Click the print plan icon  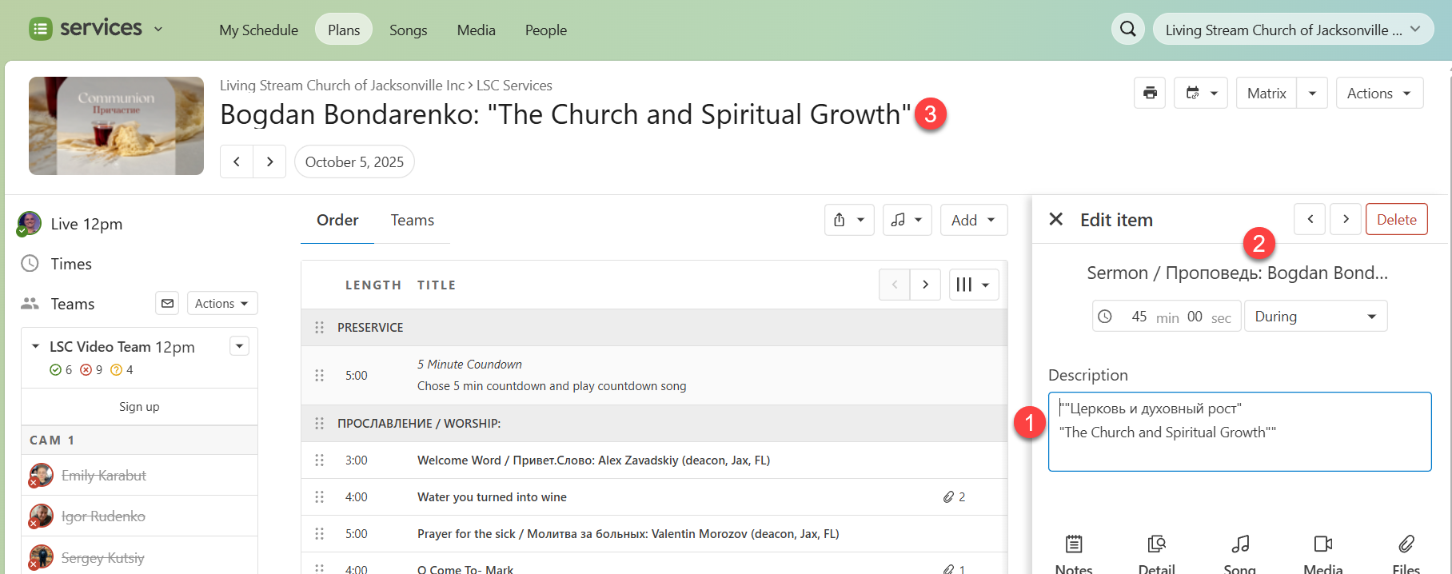coord(1150,93)
